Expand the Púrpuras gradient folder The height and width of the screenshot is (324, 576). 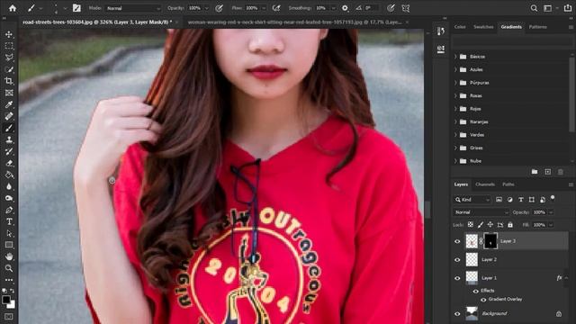[x=455, y=83]
